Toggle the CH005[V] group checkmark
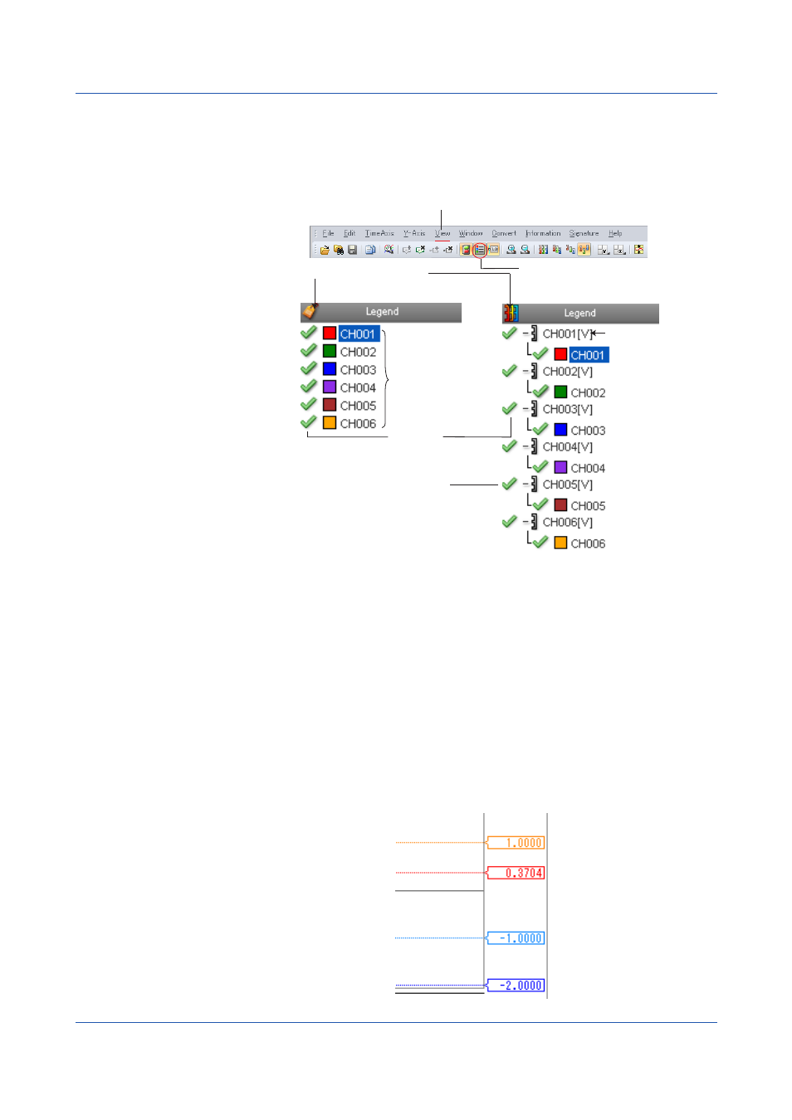The height and width of the screenshot is (1120, 792). 510,484
